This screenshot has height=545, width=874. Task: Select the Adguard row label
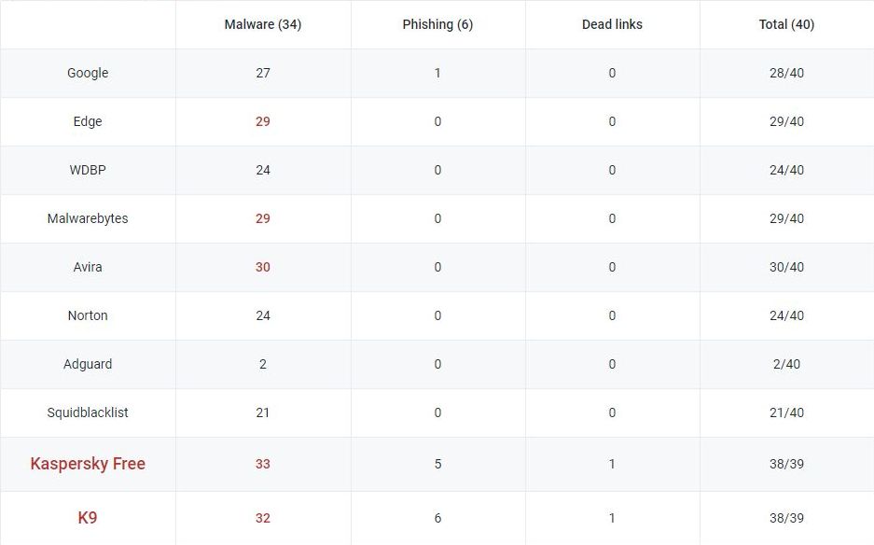click(x=88, y=364)
